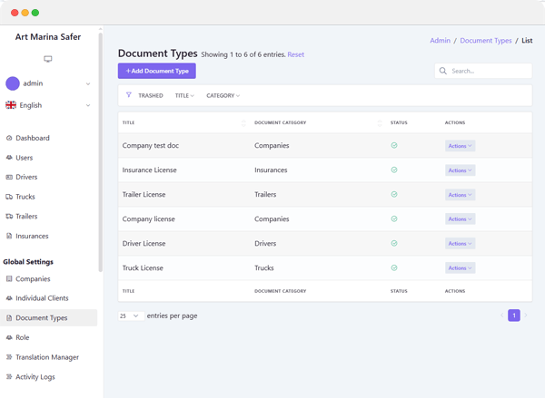Click status check icon for Company test doc
Image resolution: width=545 pixels, height=398 pixels.
(x=394, y=145)
